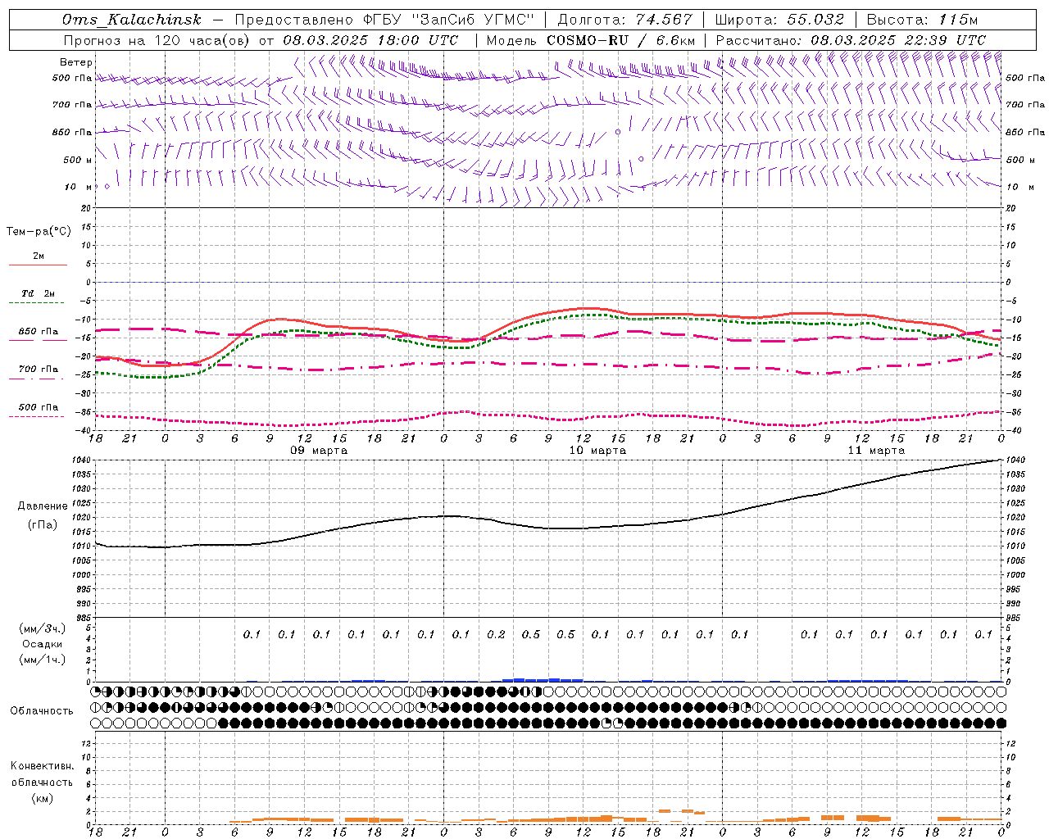The image size is (1049, 839).
Task: Click the 09 марта date label
Action: point(319,451)
